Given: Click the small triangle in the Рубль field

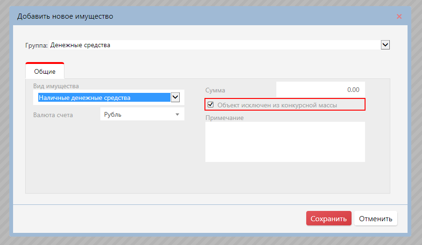Looking at the screenshot, I should [177, 114].
